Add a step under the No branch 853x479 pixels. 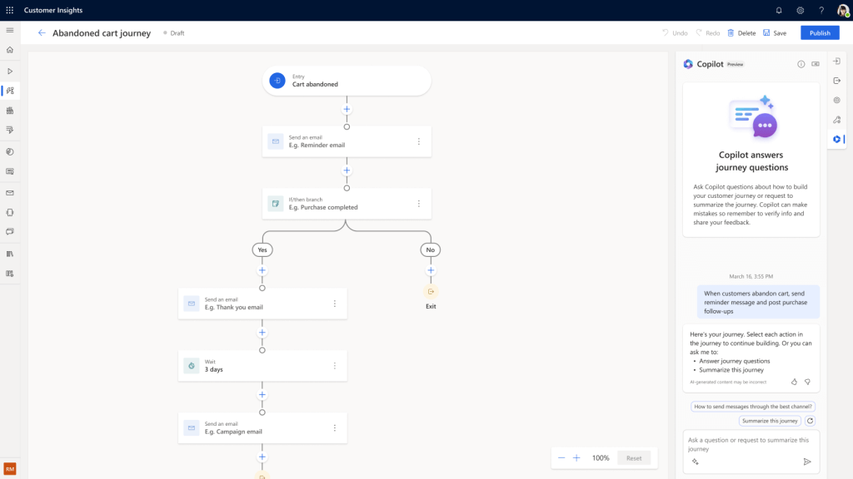431,270
